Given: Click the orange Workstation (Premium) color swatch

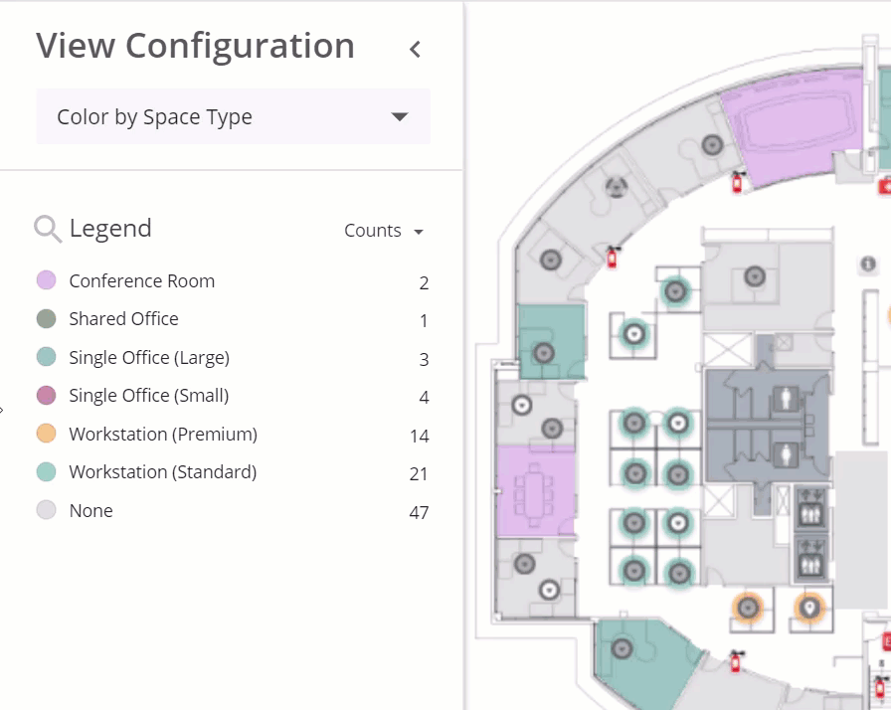Looking at the screenshot, I should pos(46,434).
